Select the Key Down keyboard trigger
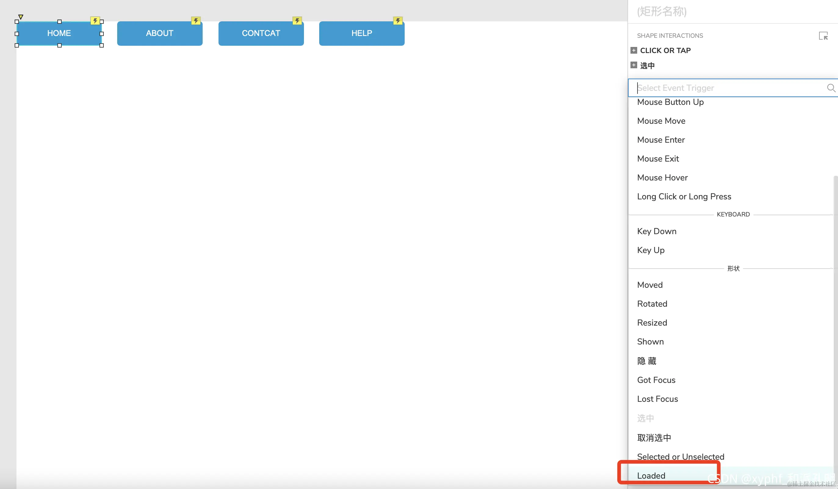Image resolution: width=838 pixels, height=489 pixels. pos(656,231)
